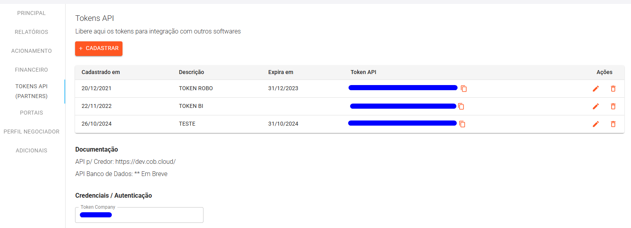
Task: Open the dev.cob.cloud documentation link
Action: (x=145, y=161)
